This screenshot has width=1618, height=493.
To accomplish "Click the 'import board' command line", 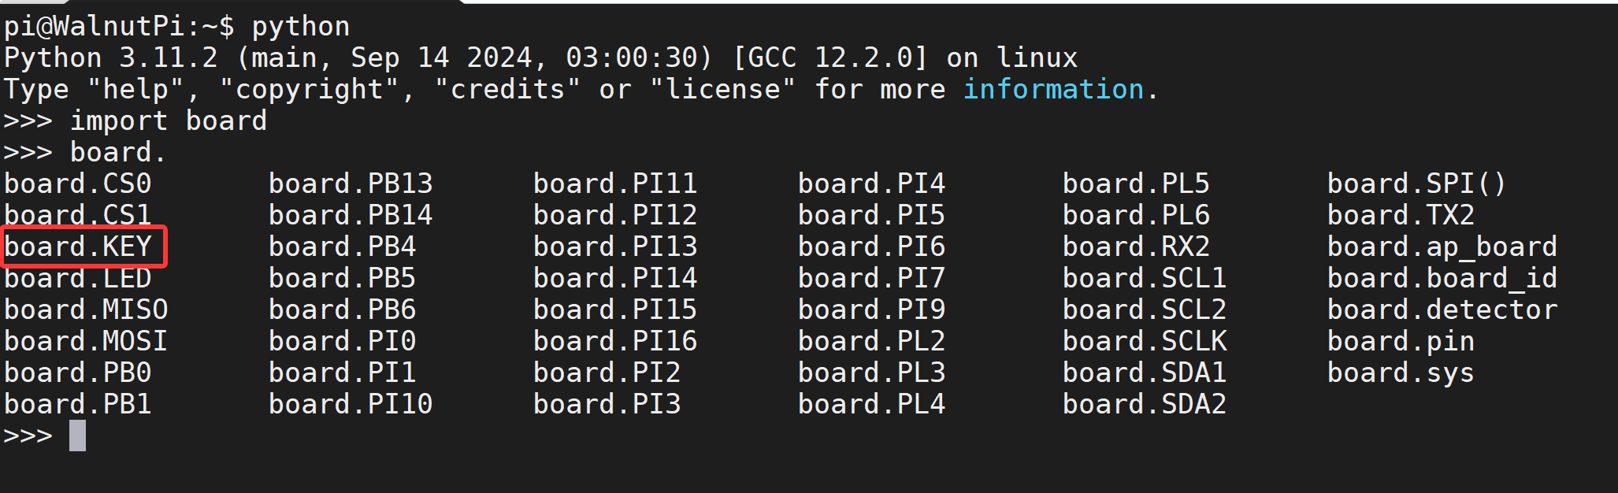I will 169,120.
